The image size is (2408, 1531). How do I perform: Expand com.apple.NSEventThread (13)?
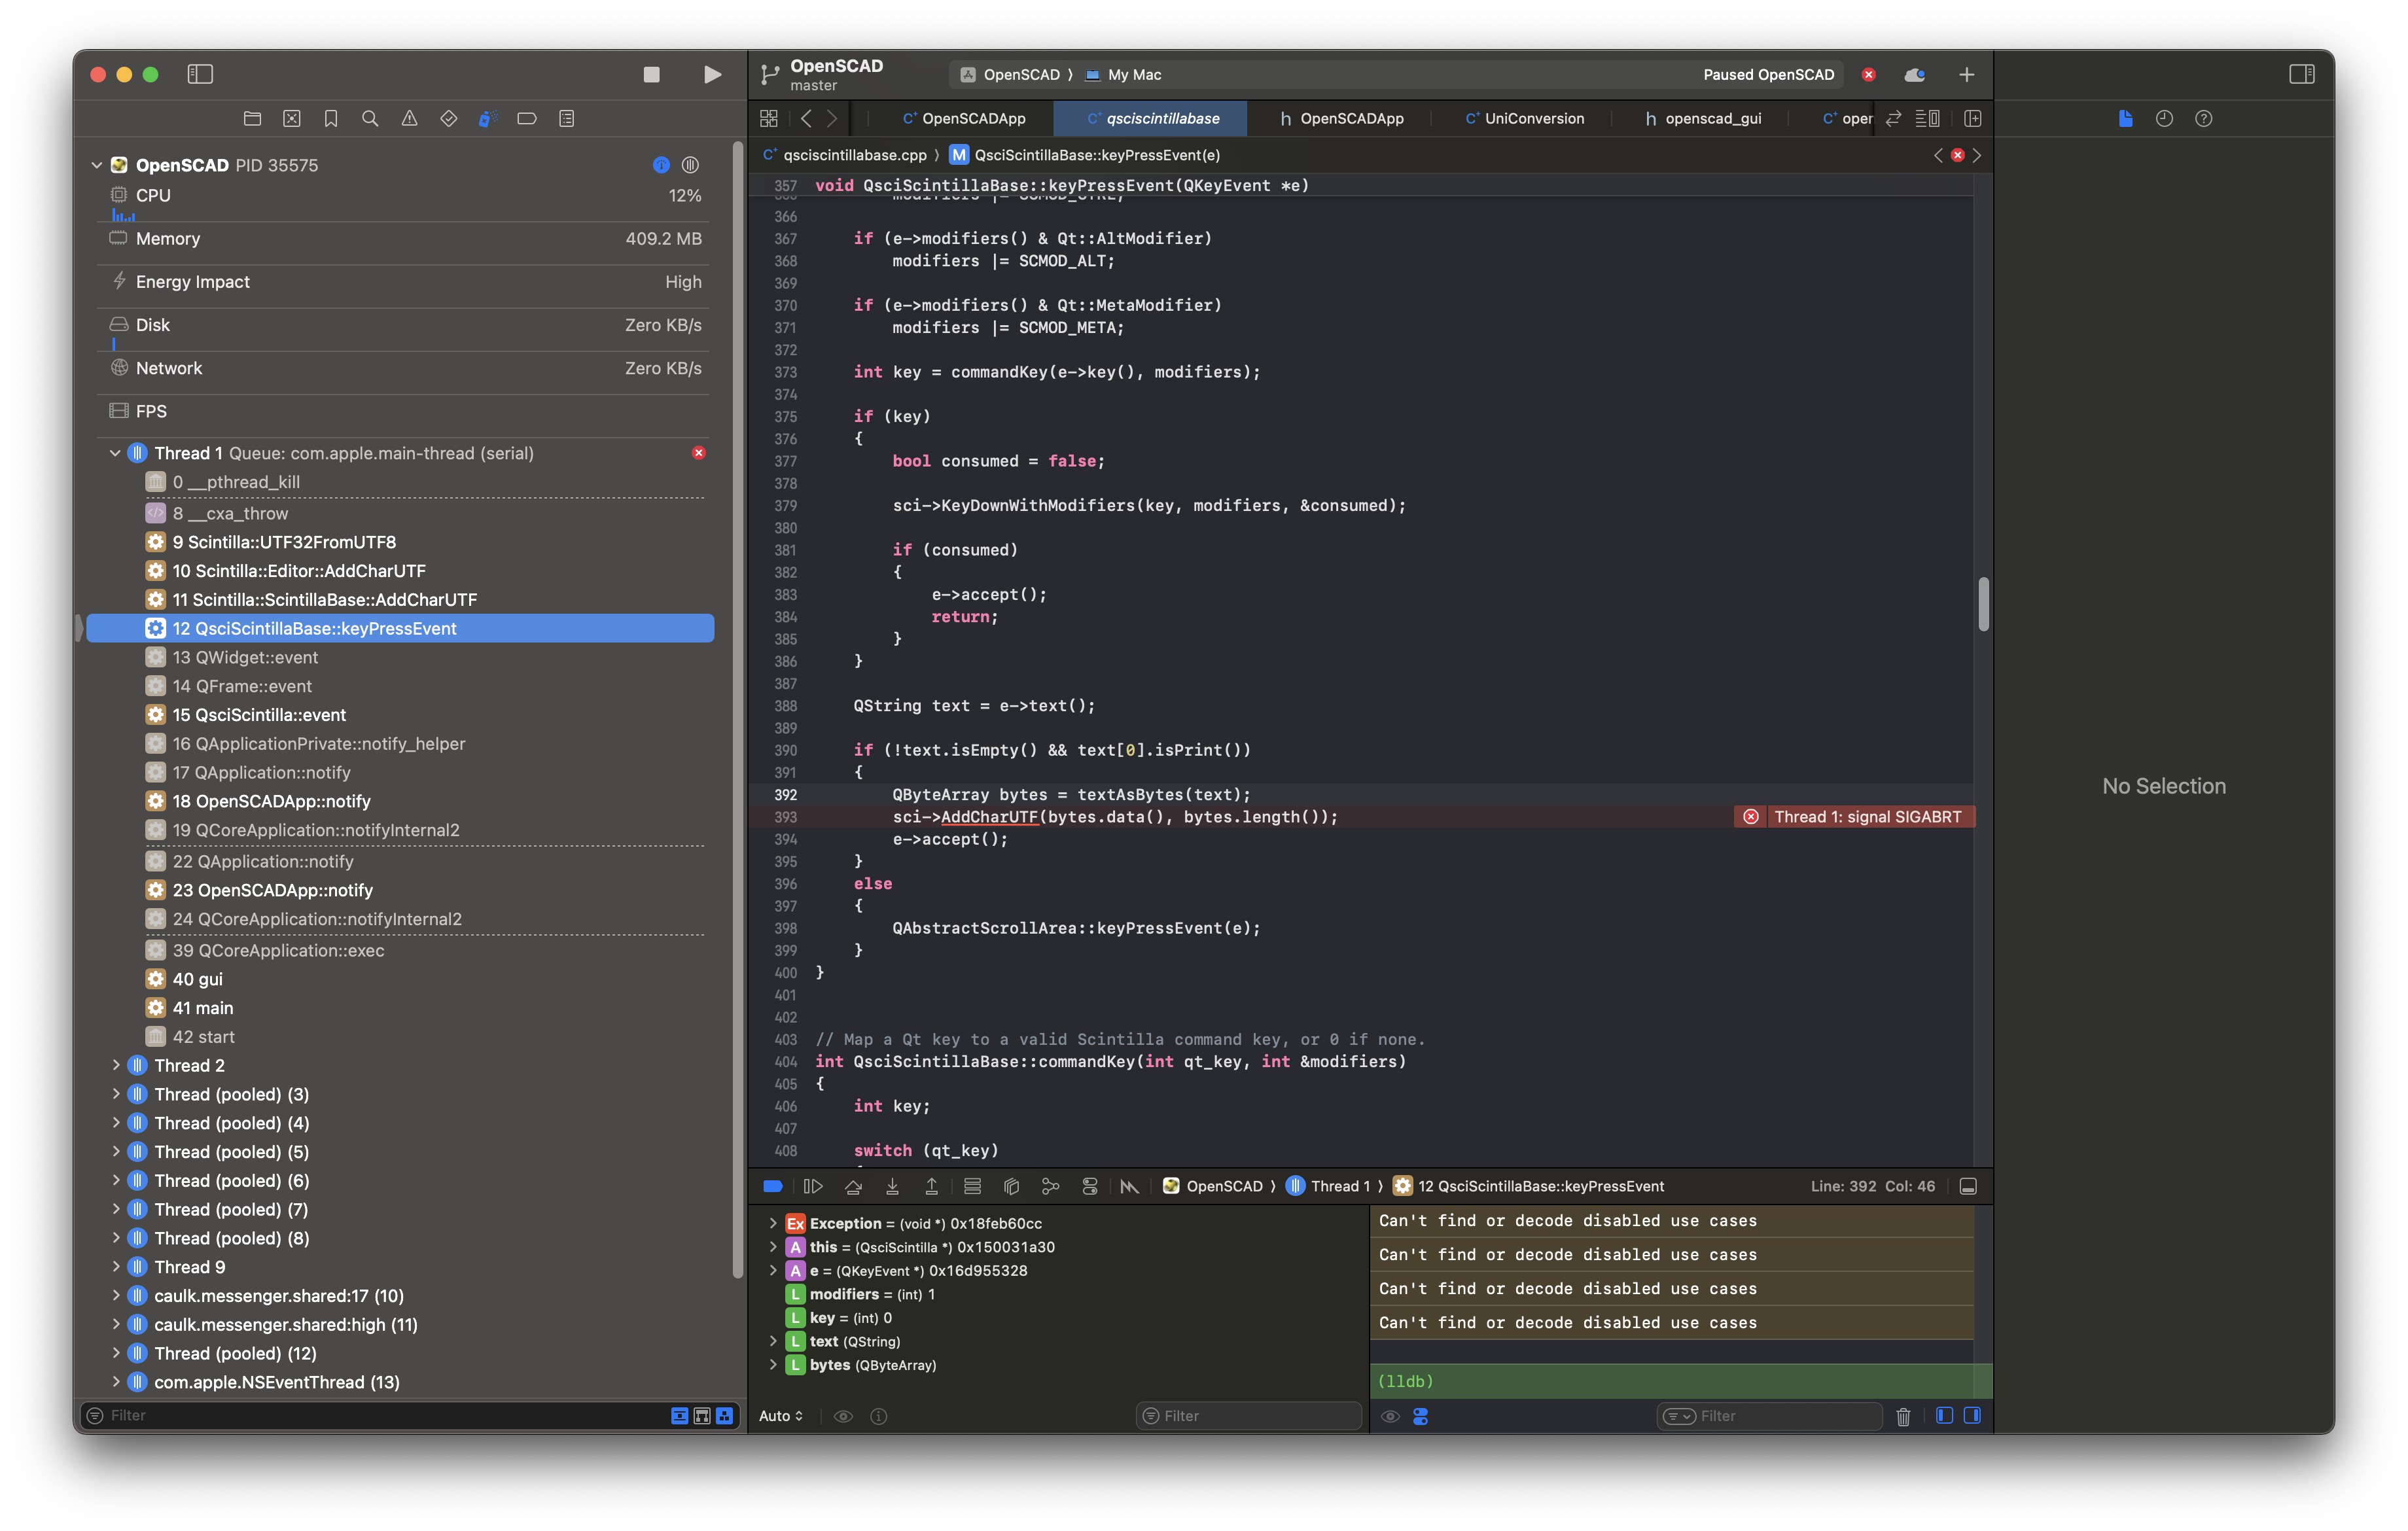pos(115,1382)
